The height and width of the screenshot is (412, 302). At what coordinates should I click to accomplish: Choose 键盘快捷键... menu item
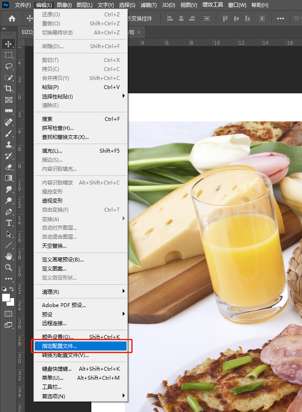coord(81,369)
